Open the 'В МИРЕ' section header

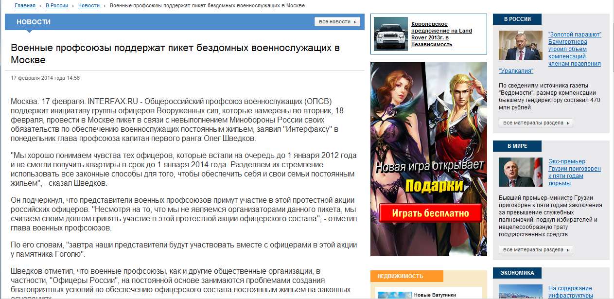(x=517, y=146)
